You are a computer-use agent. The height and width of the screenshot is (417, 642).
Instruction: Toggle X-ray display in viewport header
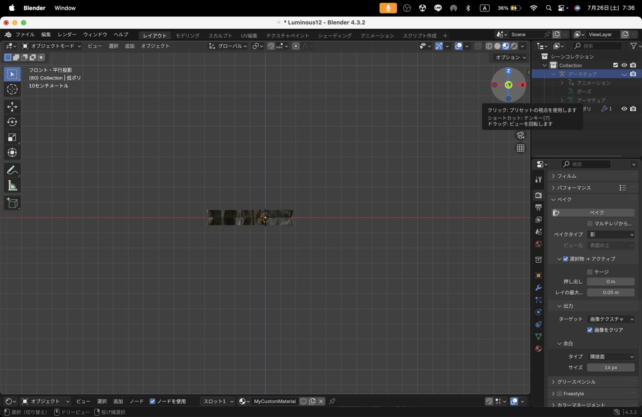(x=478, y=46)
